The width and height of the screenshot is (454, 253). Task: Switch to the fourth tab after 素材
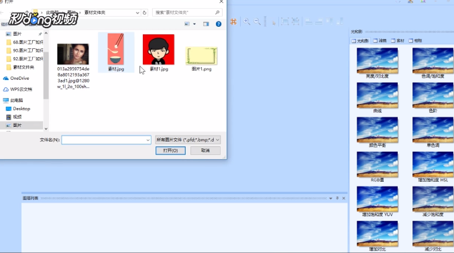tap(415, 41)
